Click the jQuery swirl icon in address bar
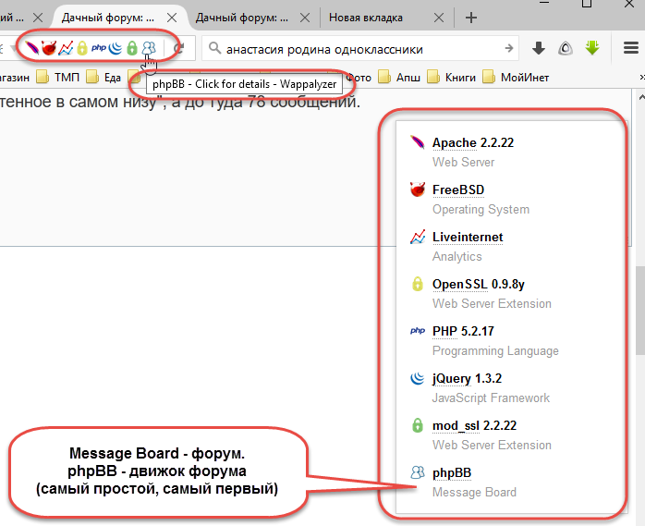 click(116, 48)
